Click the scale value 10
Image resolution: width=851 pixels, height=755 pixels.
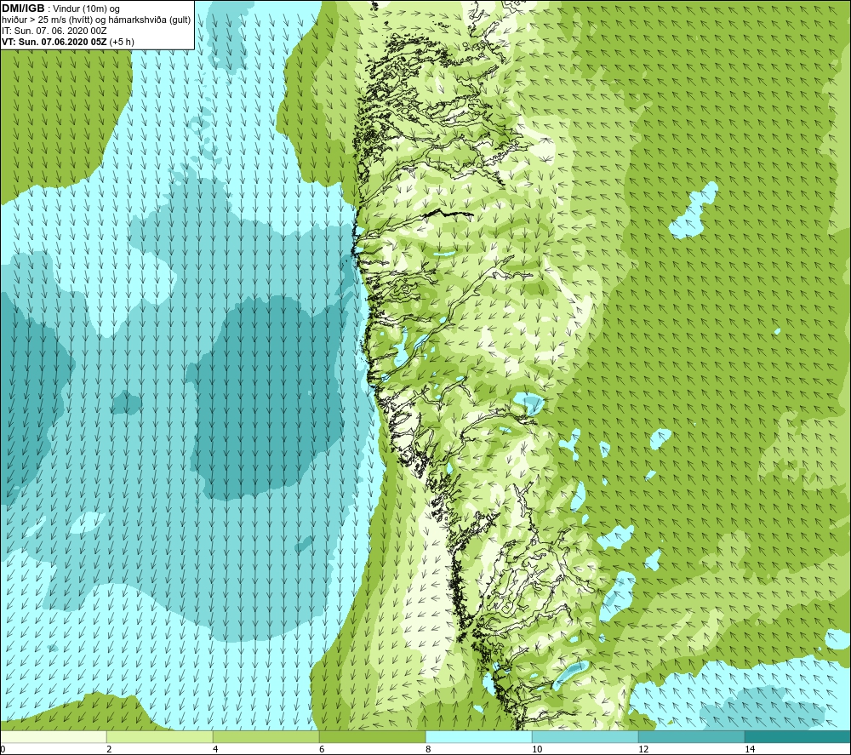tap(537, 749)
